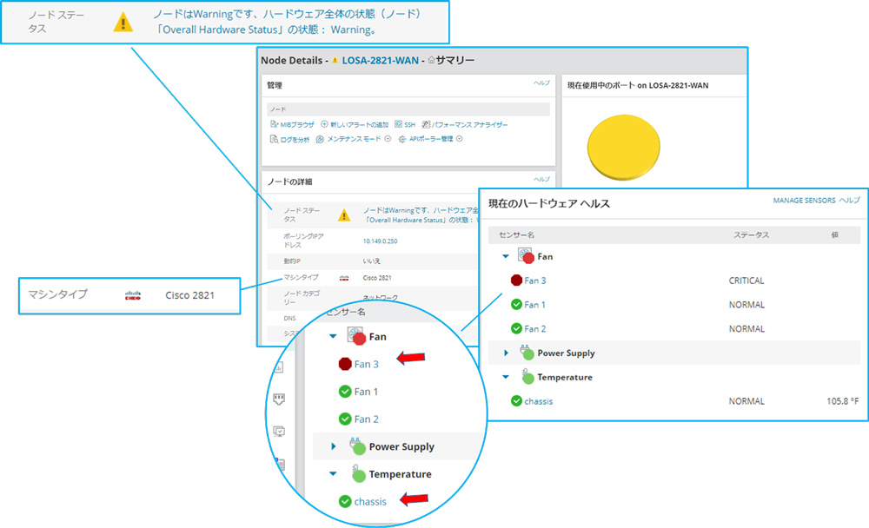Click ネットワーク node category value
Image resolution: width=869 pixels, height=528 pixels.
pyautogui.click(x=381, y=298)
